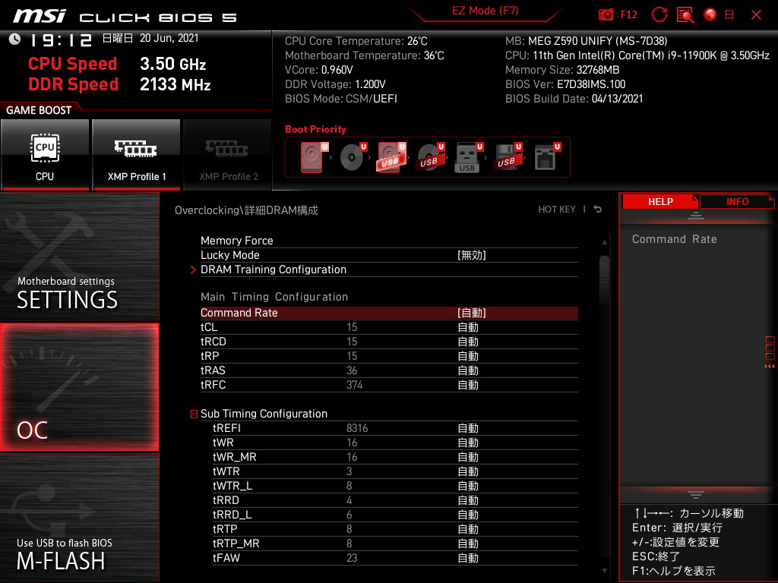The width and height of the screenshot is (778, 583).
Task: Select the tRRD_L sub timing row
Action: (395, 514)
